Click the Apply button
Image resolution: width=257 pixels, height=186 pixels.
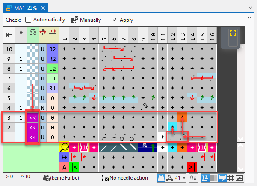pos(122,20)
